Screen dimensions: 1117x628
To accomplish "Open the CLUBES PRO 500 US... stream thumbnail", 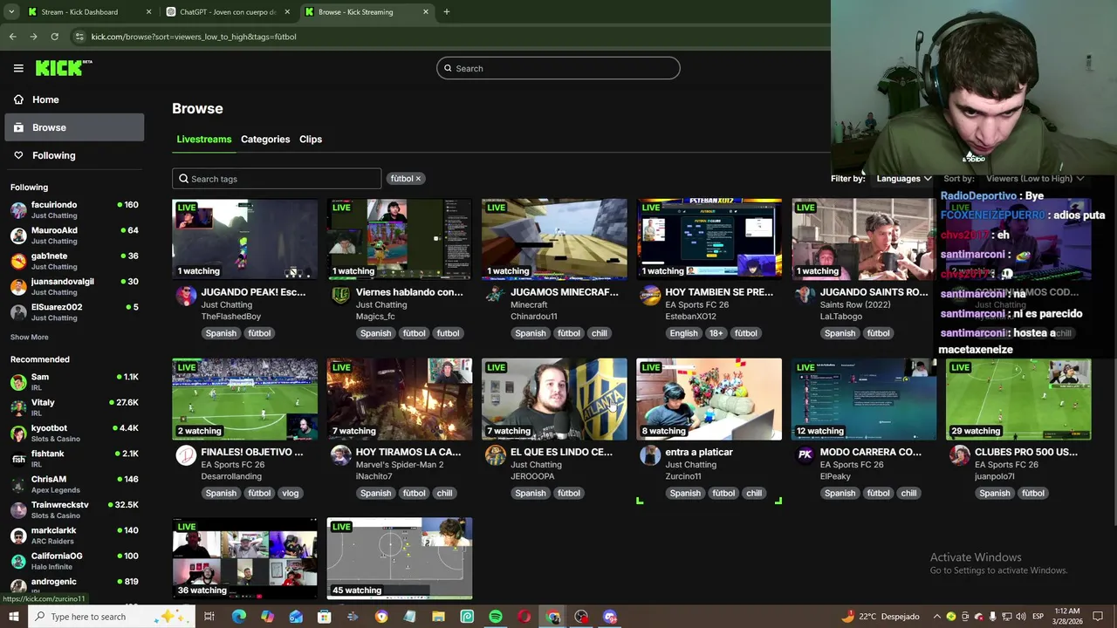I will tap(1018, 399).
